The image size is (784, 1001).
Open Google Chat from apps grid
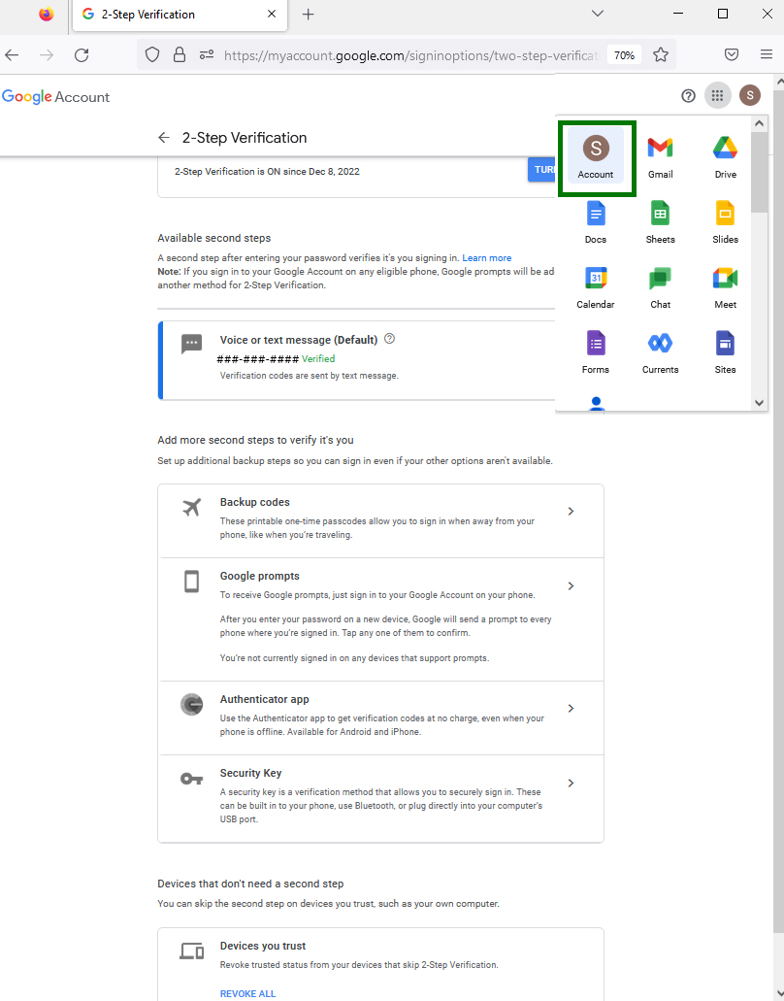pos(660,287)
